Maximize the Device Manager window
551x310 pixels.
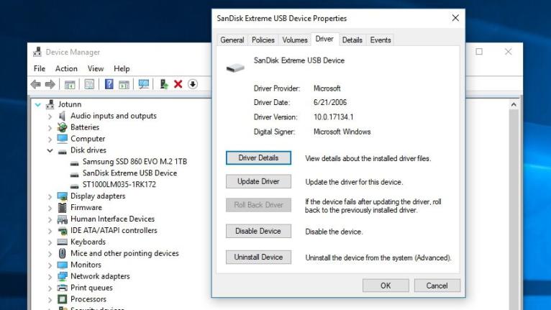479,52
